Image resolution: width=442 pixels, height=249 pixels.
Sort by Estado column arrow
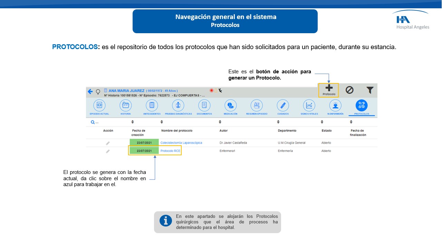pos(322,122)
